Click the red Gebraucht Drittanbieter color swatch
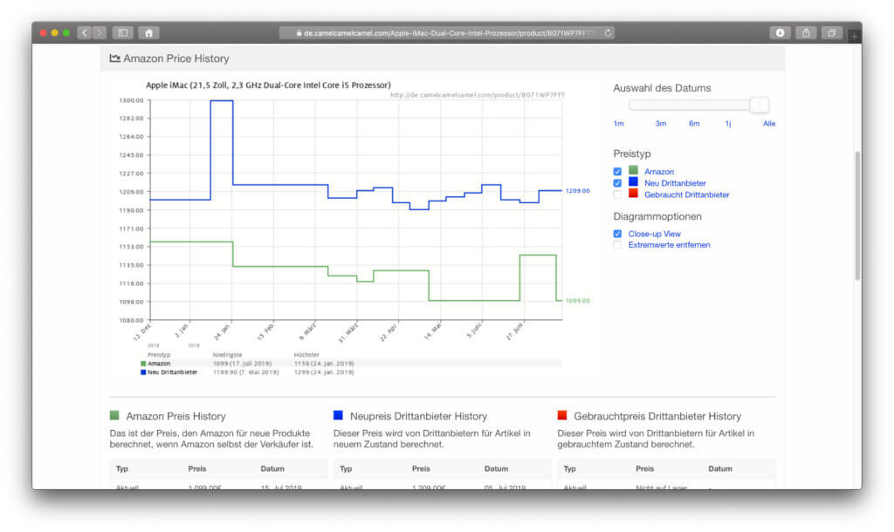This screenshot has height=532, width=894. coord(634,194)
